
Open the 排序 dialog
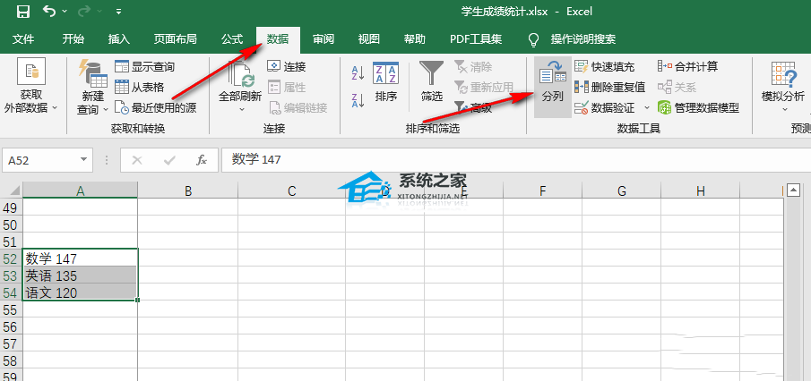point(386,81)
